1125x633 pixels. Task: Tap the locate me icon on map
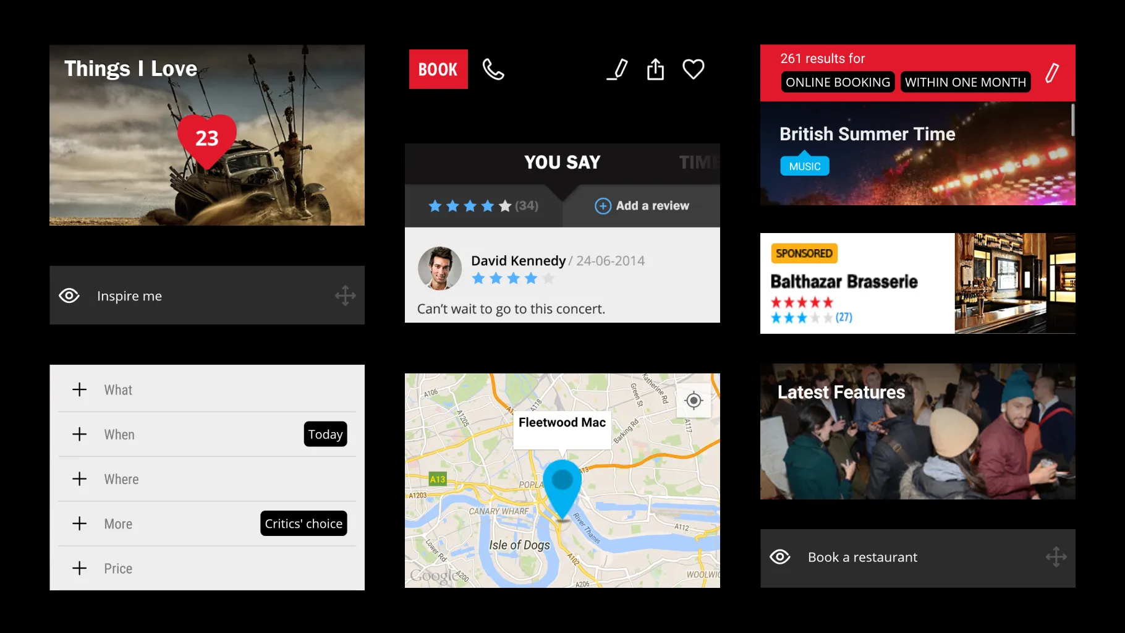694,401
